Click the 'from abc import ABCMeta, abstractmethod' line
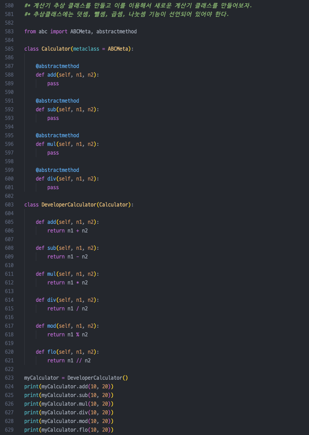 click(x=80, y=31)
